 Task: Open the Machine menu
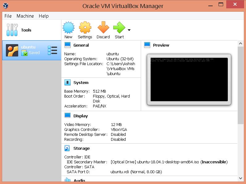pyautogui.click(x=25, y=16)
